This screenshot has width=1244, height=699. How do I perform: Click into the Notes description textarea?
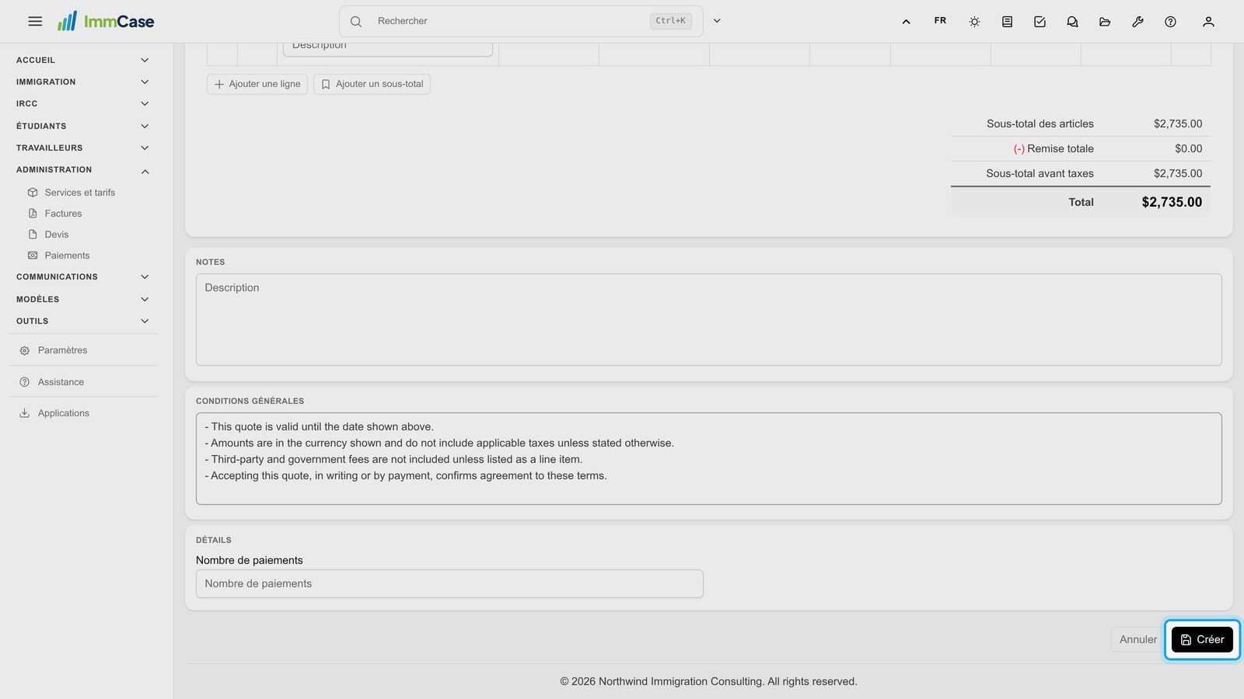[708, 319]
